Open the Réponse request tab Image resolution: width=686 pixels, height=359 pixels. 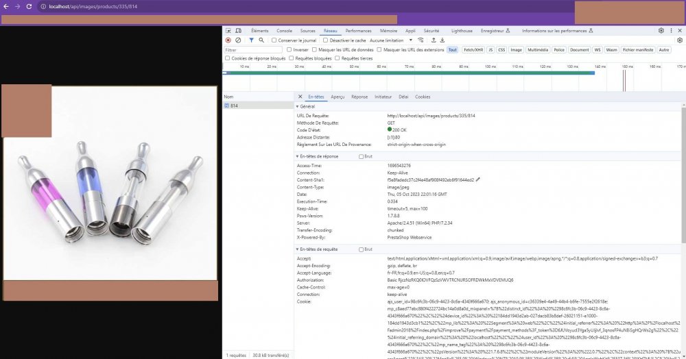[359, 97]
